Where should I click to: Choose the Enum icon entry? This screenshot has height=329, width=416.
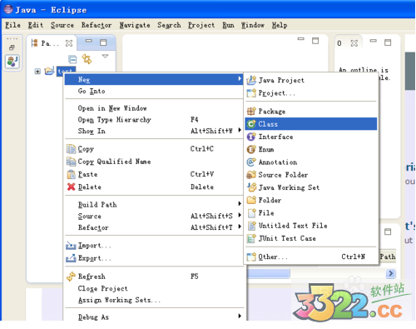tap(251, 149)
